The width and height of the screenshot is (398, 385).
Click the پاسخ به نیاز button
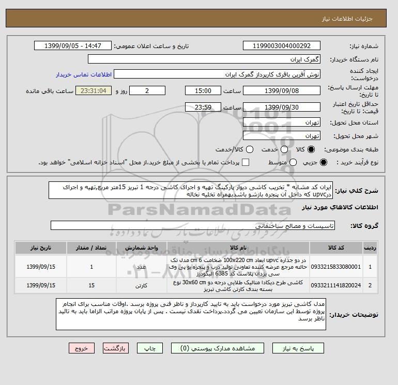(298, 348)
